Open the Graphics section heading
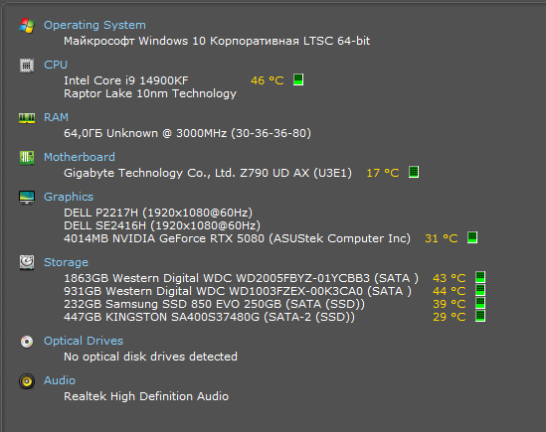546x432 pixels. click(69, 197)
